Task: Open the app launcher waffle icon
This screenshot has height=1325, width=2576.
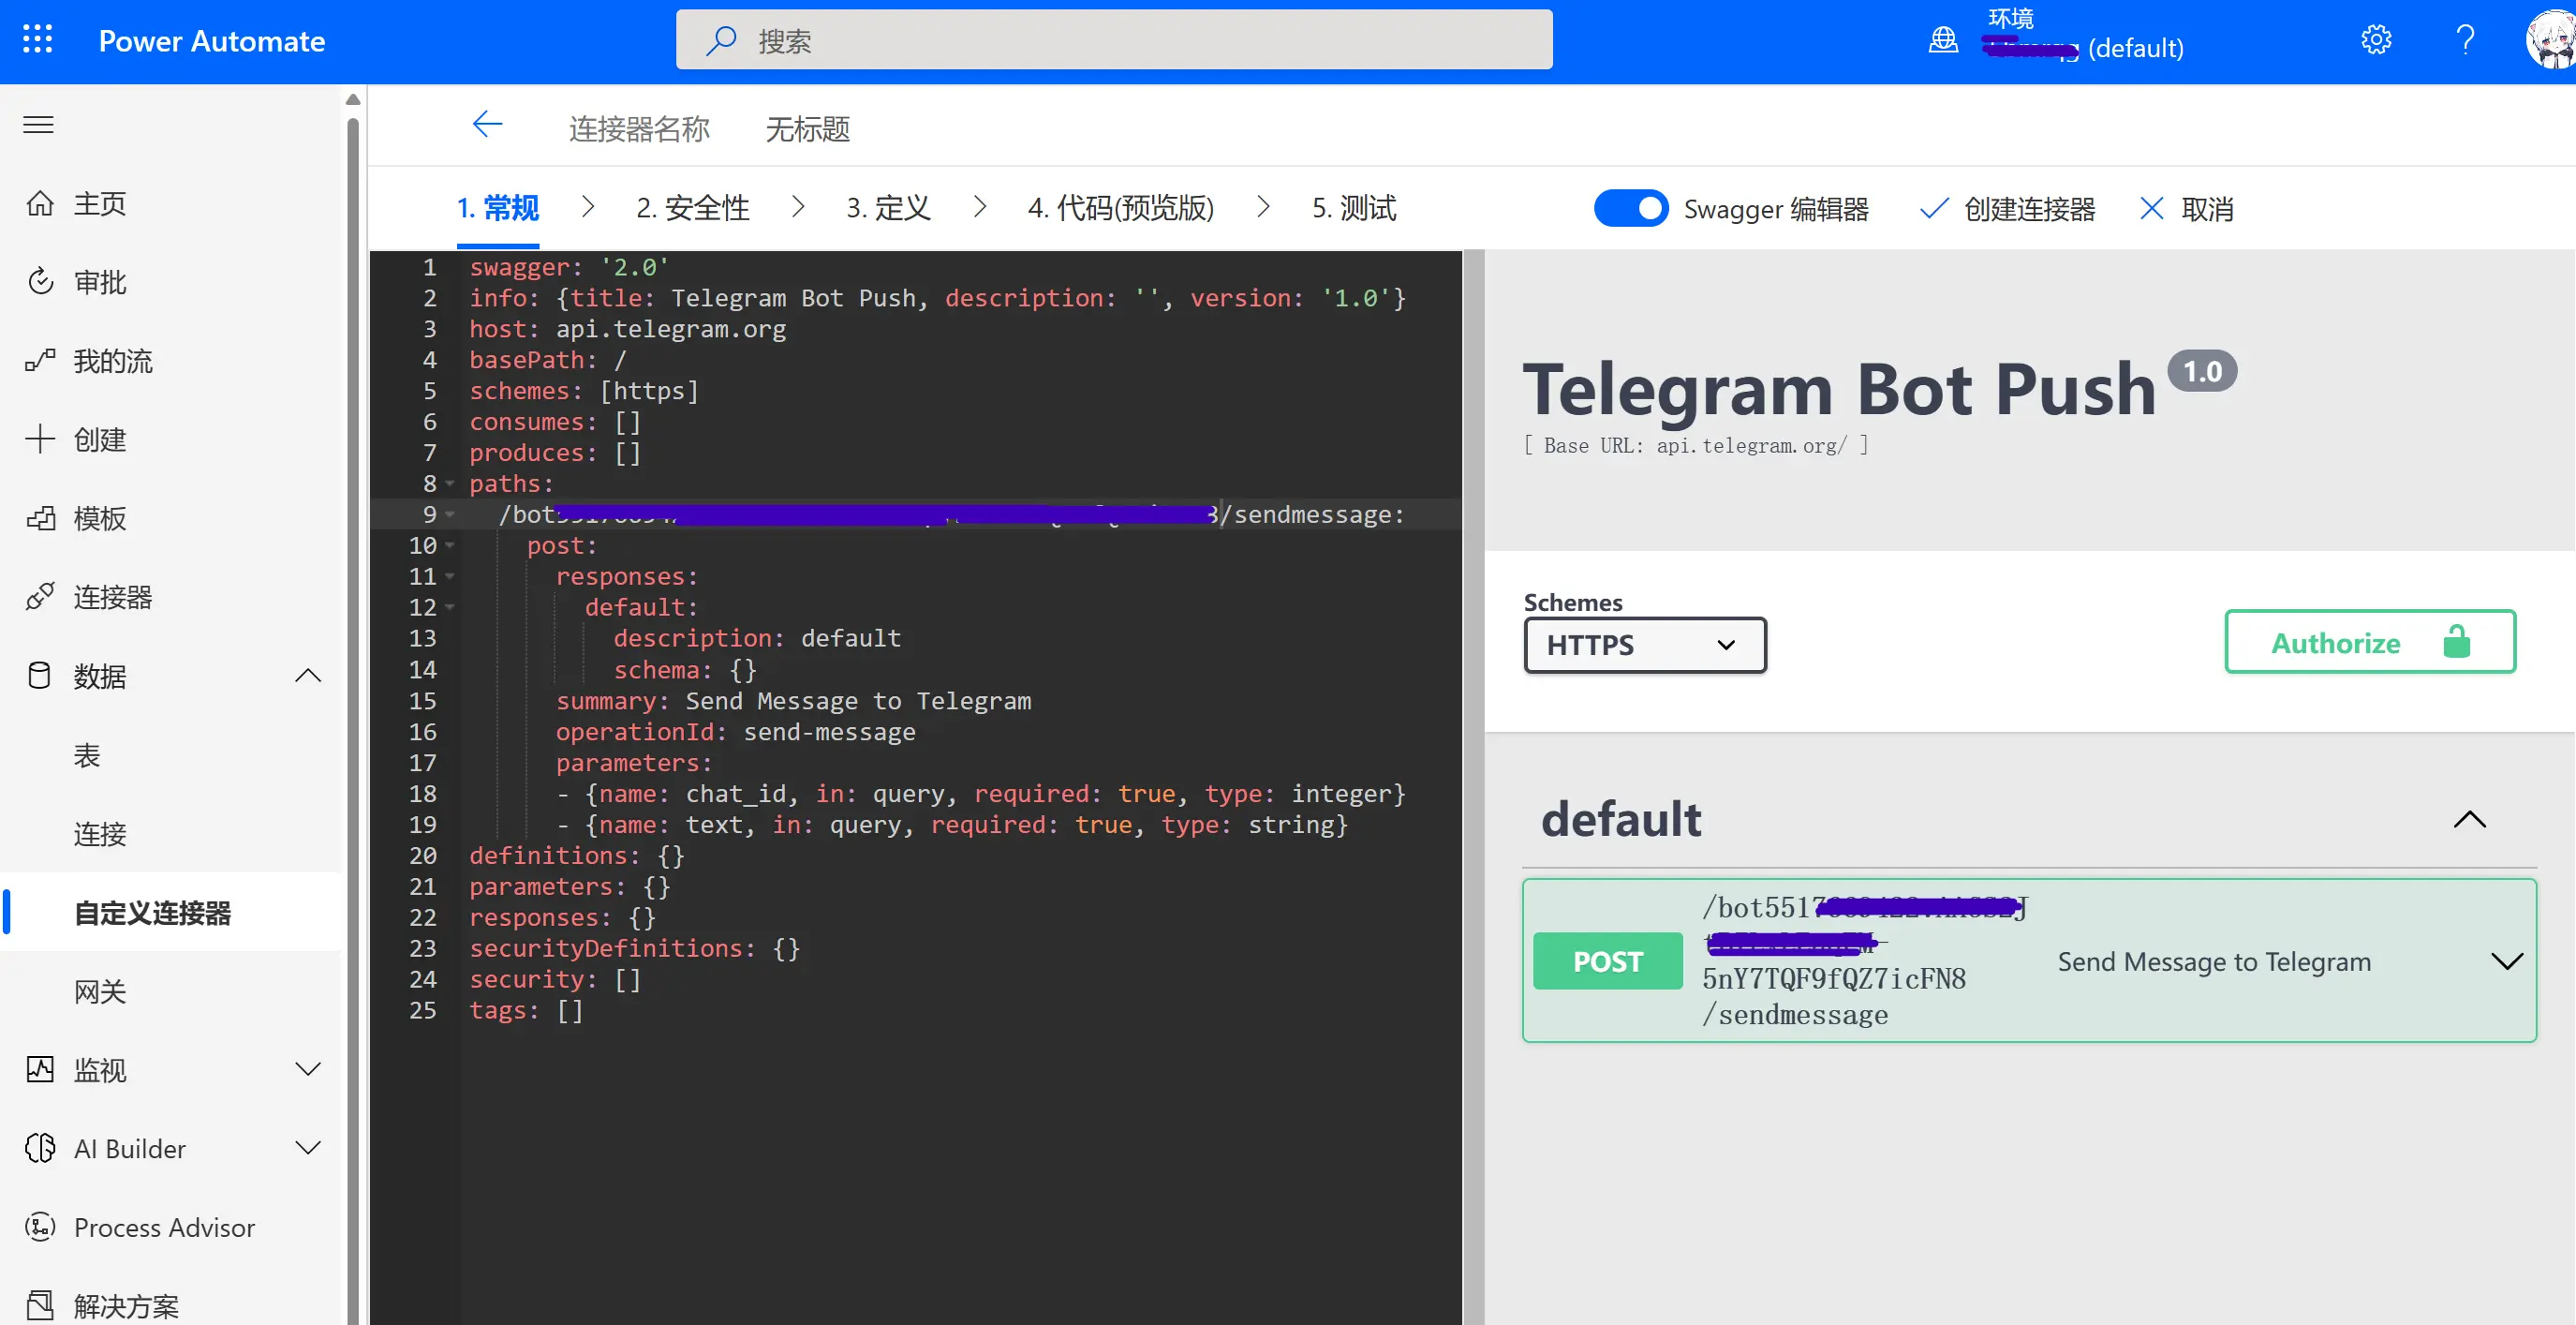Action: click(x=38, y=40)
